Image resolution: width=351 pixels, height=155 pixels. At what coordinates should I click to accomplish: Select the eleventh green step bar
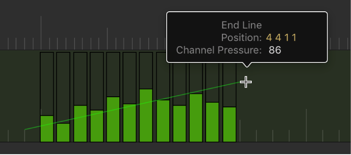(212, 122)
